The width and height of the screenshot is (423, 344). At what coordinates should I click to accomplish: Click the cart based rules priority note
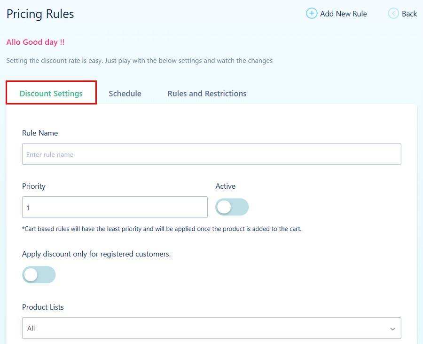coord(162,229)
